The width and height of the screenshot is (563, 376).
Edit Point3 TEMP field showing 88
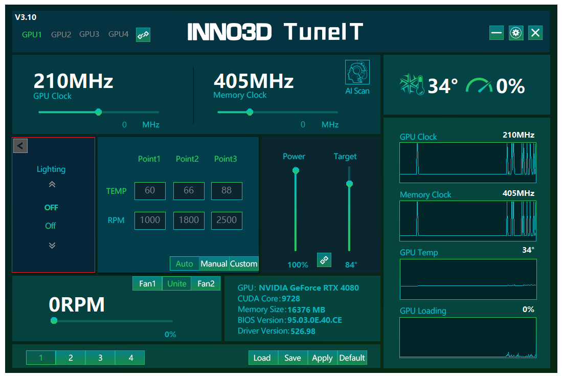(227, 191)
